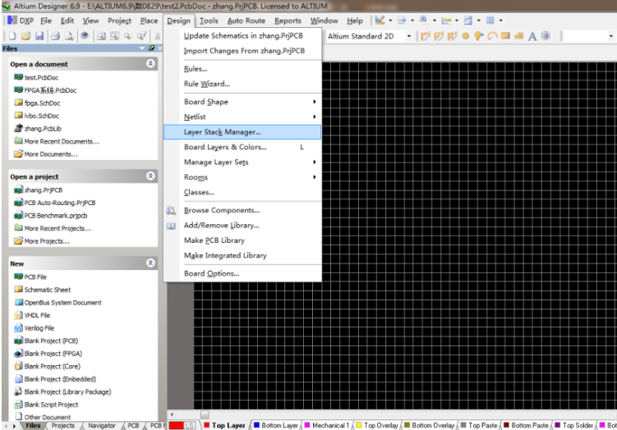
Task: Click the utility tools pencil icon
Action: [380, 20]
